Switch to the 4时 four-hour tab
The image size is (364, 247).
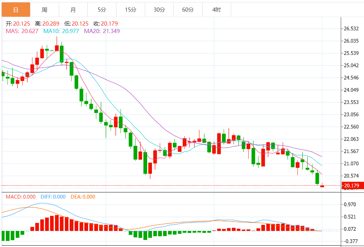[x=216, y=10]
